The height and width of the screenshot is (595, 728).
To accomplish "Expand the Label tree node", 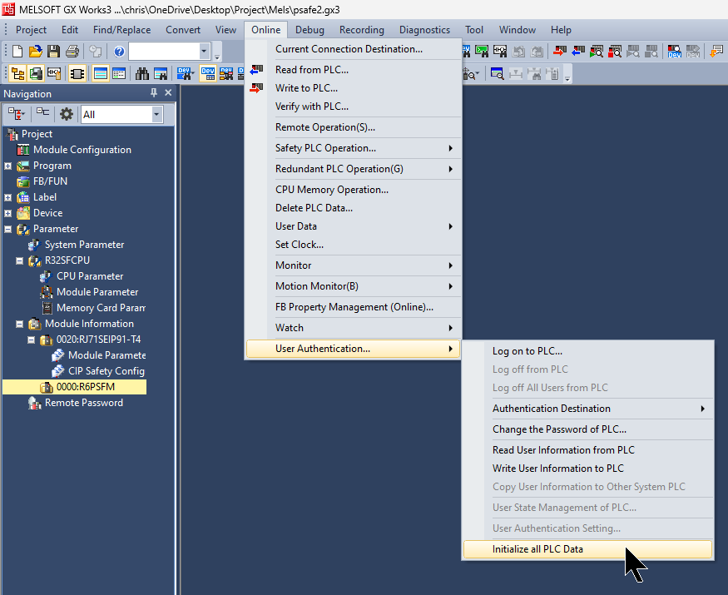I will [8, 197].
